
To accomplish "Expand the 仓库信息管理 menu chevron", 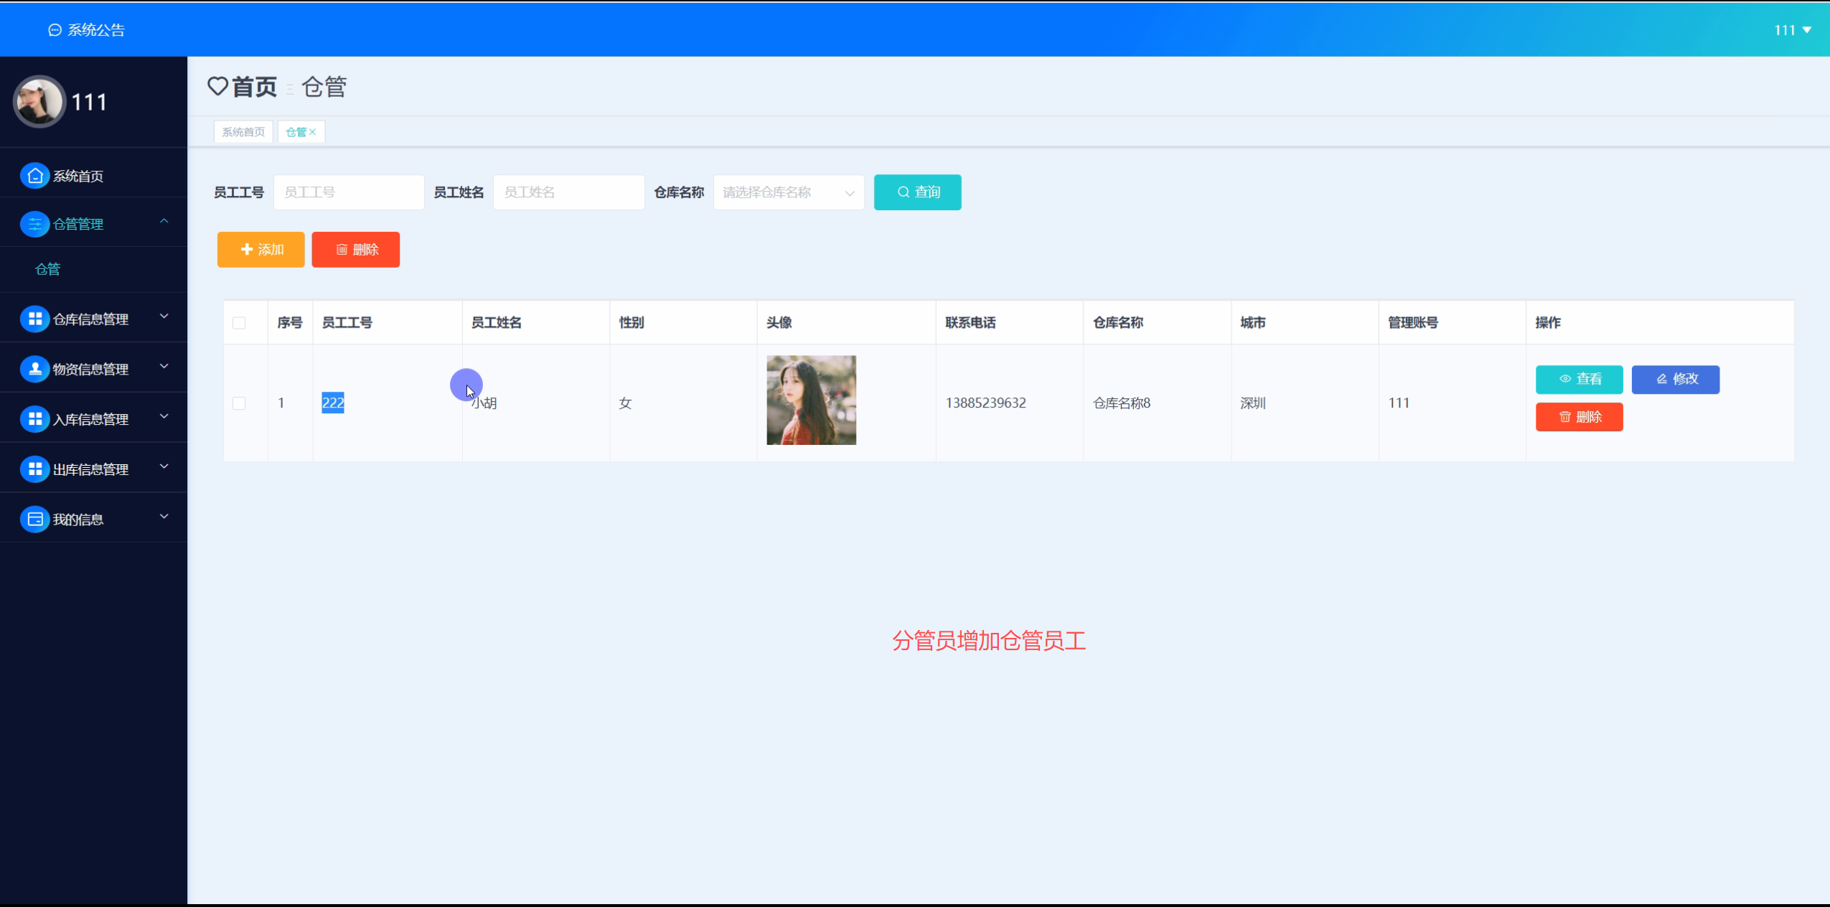I will coord(164,316).
